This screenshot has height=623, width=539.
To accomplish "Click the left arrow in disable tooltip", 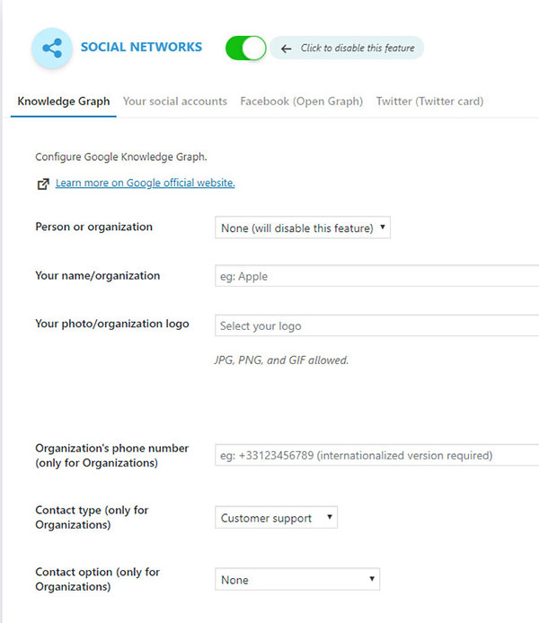I will click(286, 49).
